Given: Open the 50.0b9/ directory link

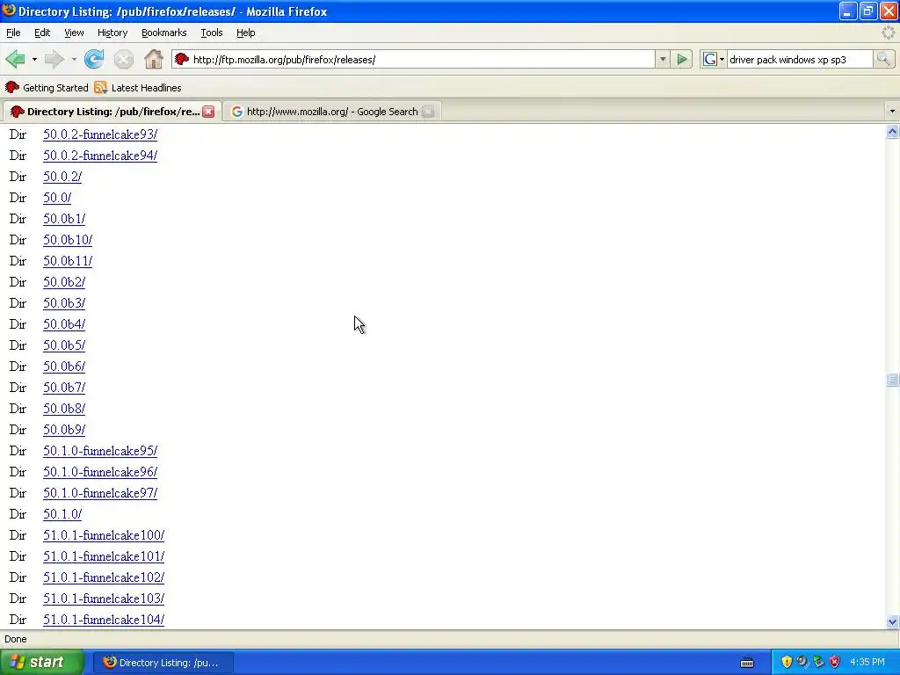Looking at the screenshot, I should pos(64,430).
